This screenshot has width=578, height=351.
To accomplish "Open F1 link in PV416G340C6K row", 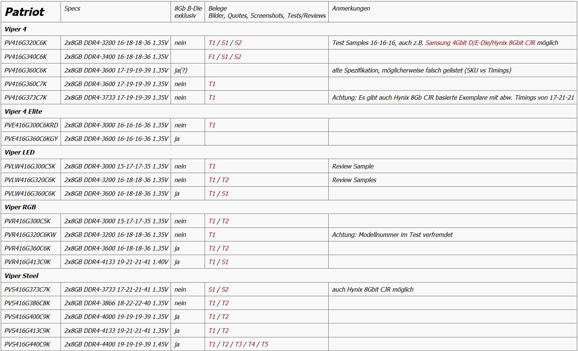I will pyautogui.click(x=212, y=57).
